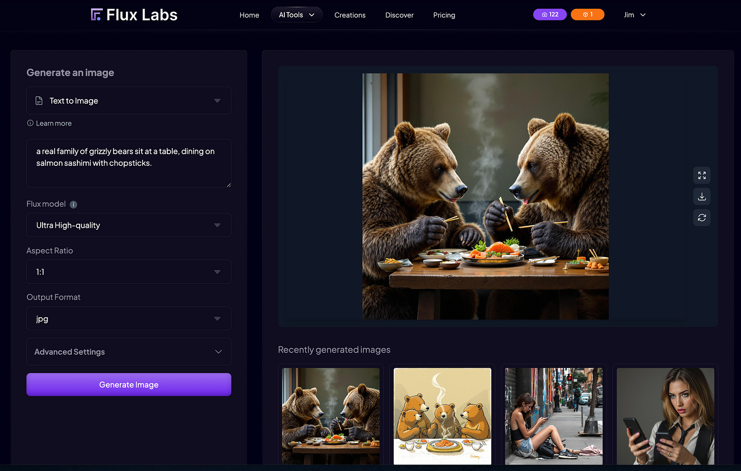Open the jpg Output Format dropdown

pyautogui.click(x=128, y=318)
